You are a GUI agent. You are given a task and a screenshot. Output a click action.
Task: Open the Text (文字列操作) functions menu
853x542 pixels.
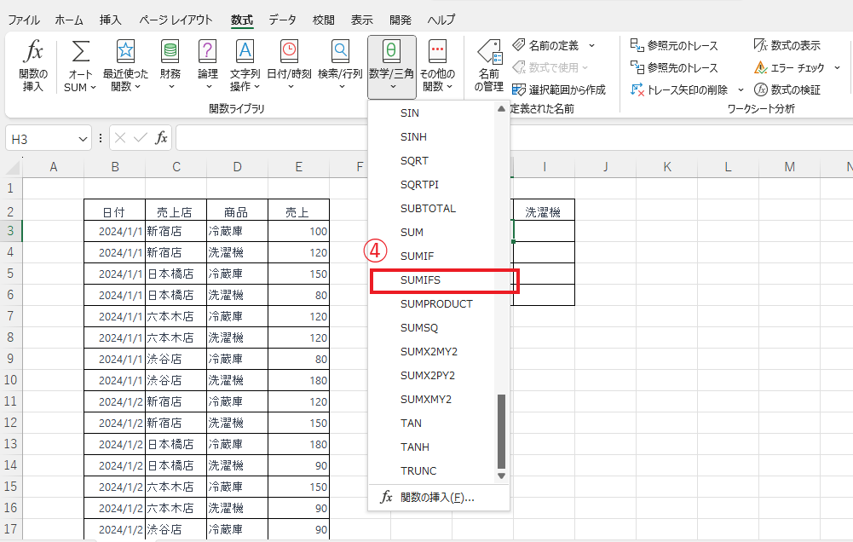pyautogui.click(x=245, y=66)
